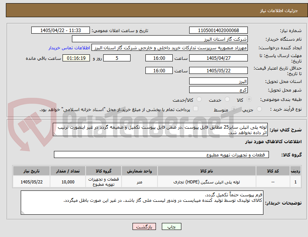Image resolution: width=308 pixels, height=237 pixels.
Task: Click the need number field 1105001402000068
Action: pos(218,30)
